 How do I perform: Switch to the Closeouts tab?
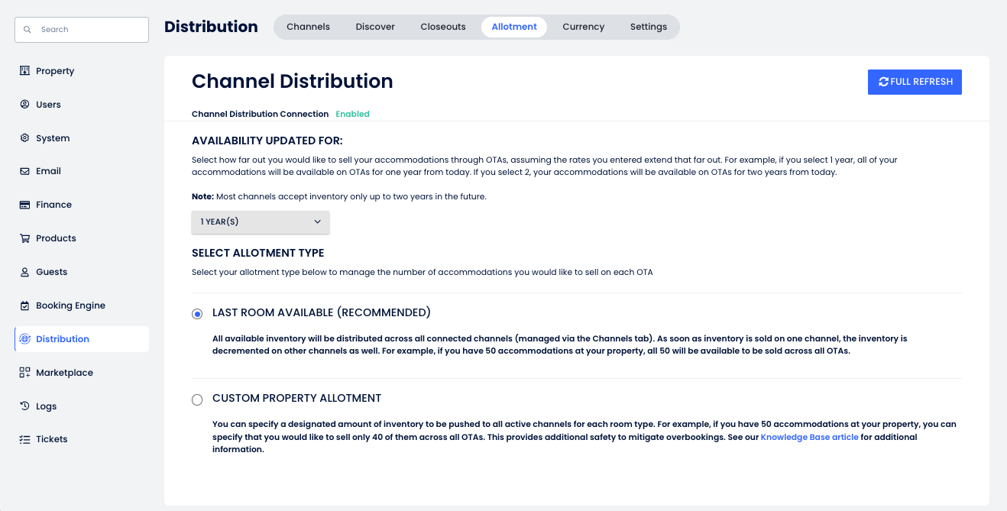(x=443, y=27)
